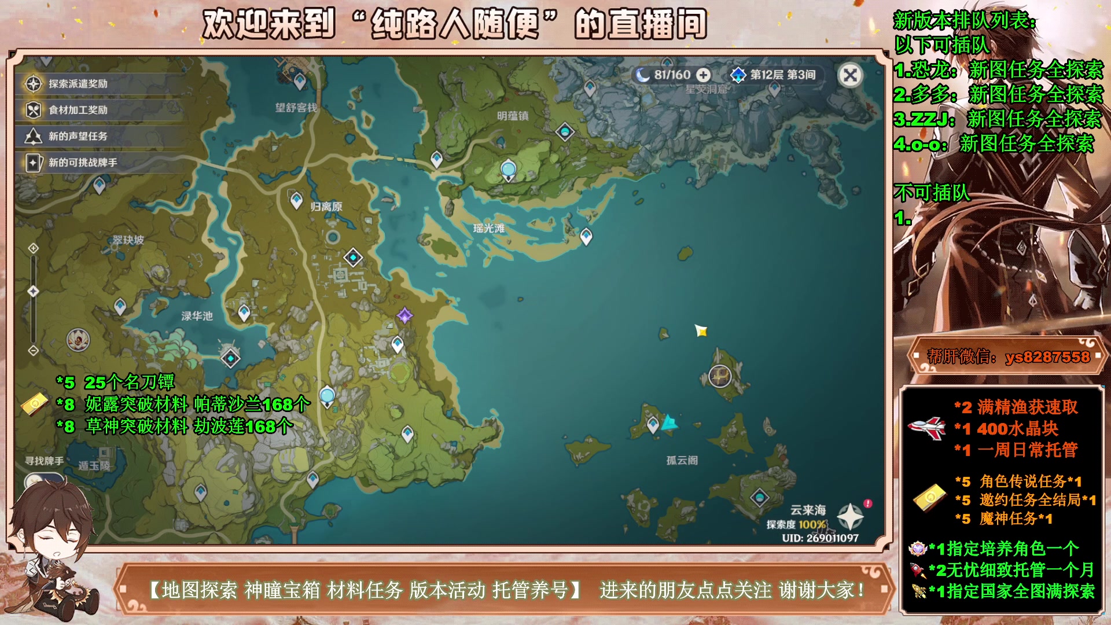1111x625 pixels.
Task: Click the red exclamation alert on pin button
Action: [x=867, y=503]
